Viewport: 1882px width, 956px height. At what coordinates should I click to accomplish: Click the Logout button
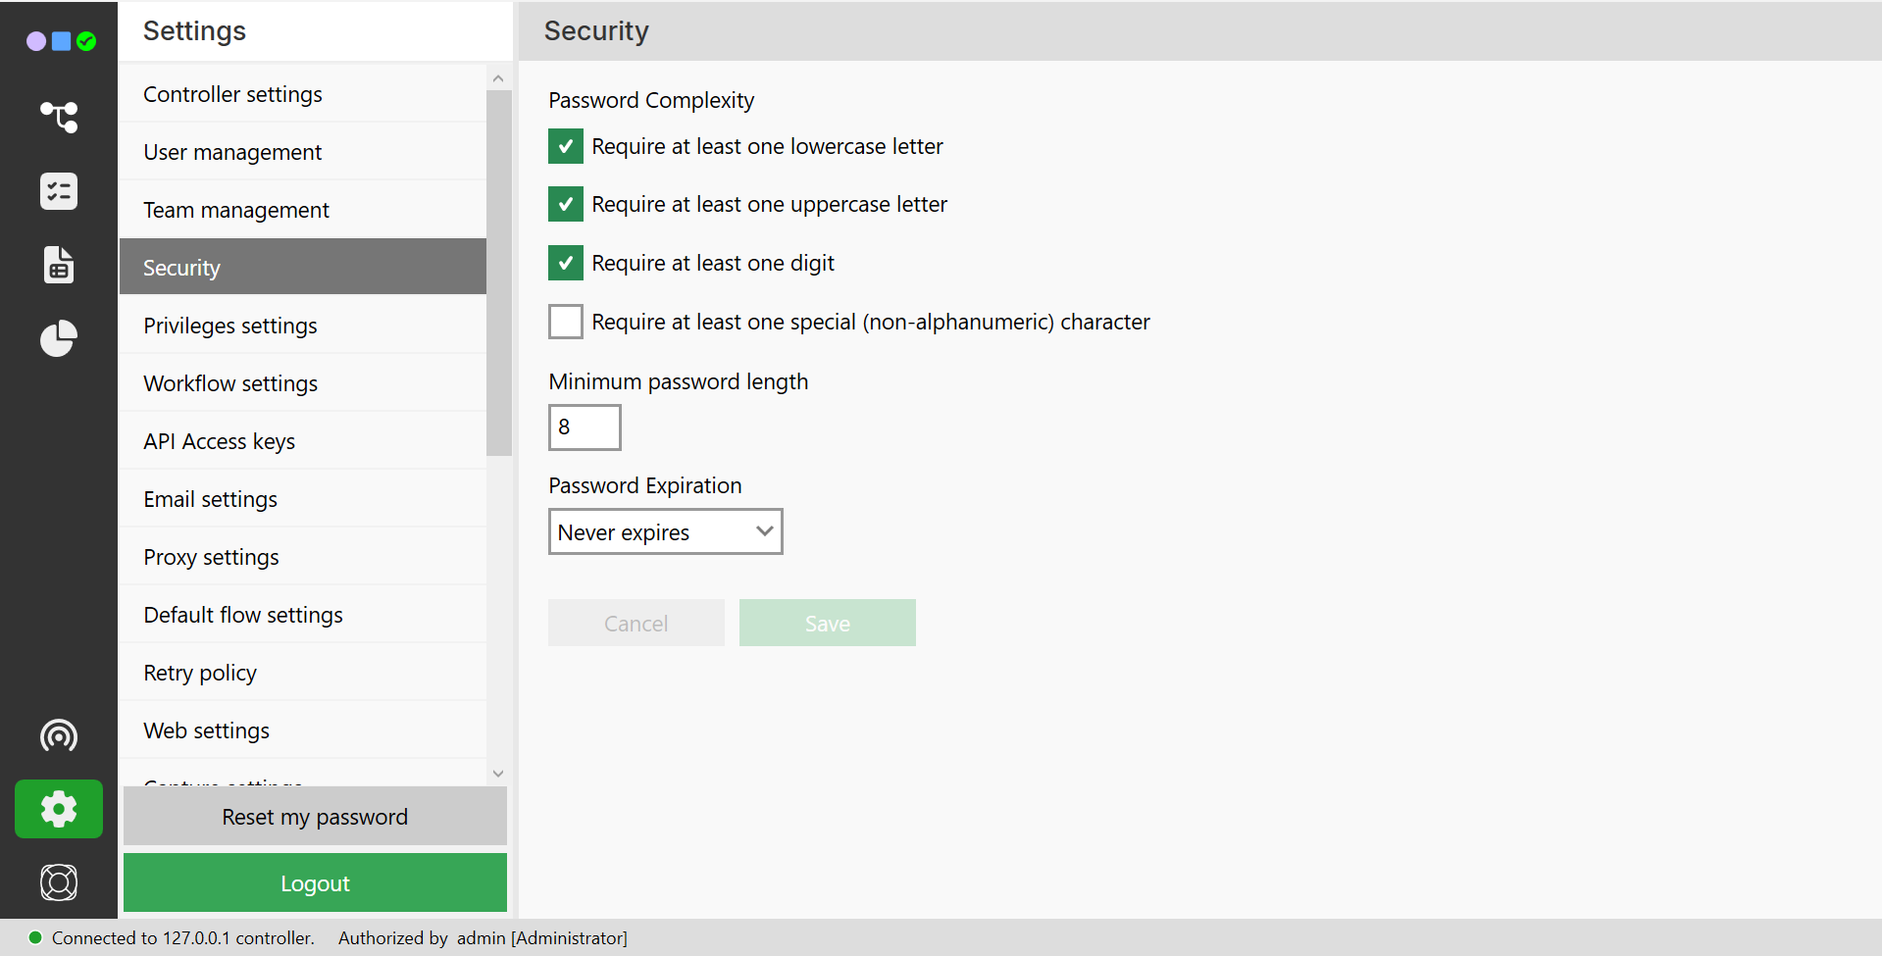315,883
